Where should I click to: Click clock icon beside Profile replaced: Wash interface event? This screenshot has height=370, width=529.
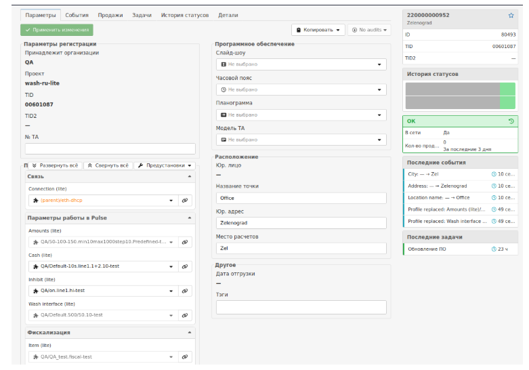tap(494, 221)
